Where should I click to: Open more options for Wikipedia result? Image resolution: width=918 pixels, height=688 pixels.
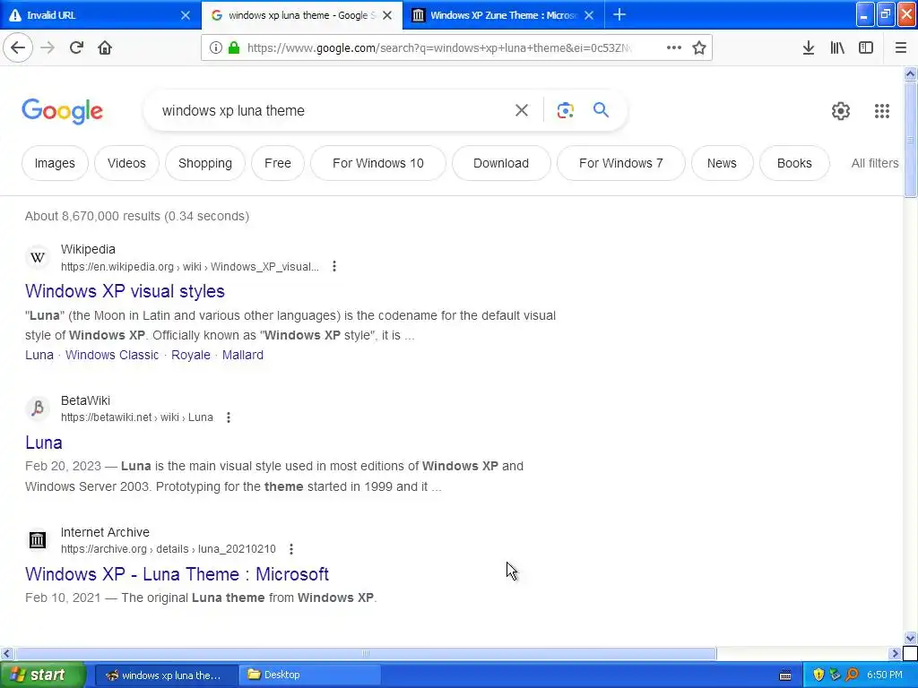pos(334,266)
